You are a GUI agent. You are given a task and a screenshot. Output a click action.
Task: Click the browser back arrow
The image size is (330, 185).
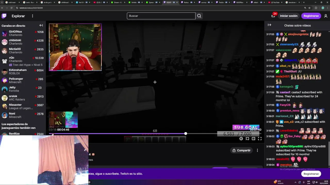coord(2,8)
